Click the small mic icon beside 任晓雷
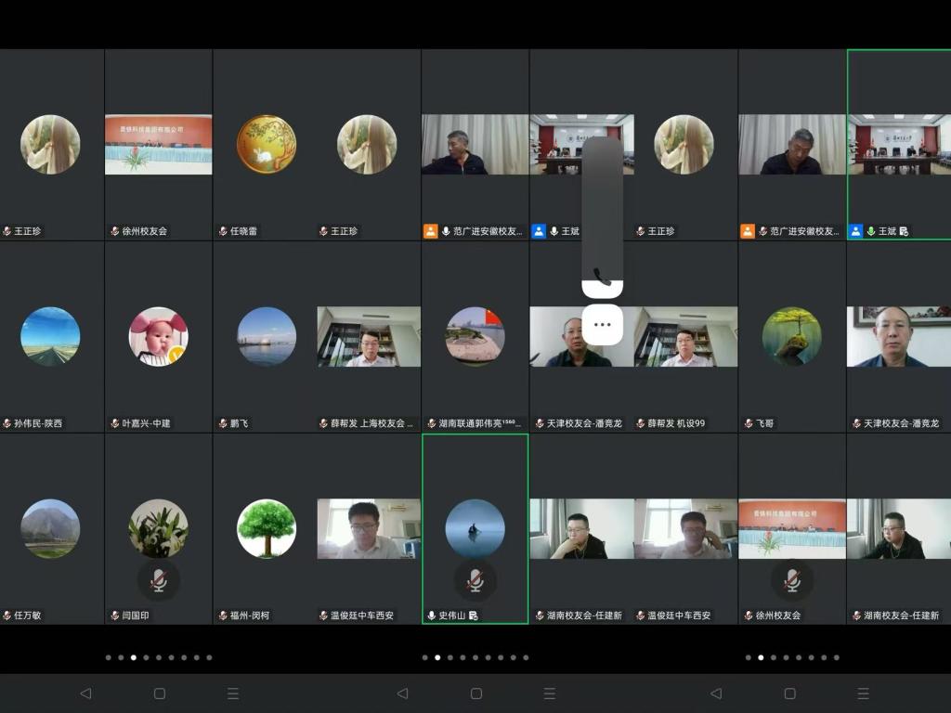This screenshot has width=951, height=713. [x=223, y=231]
